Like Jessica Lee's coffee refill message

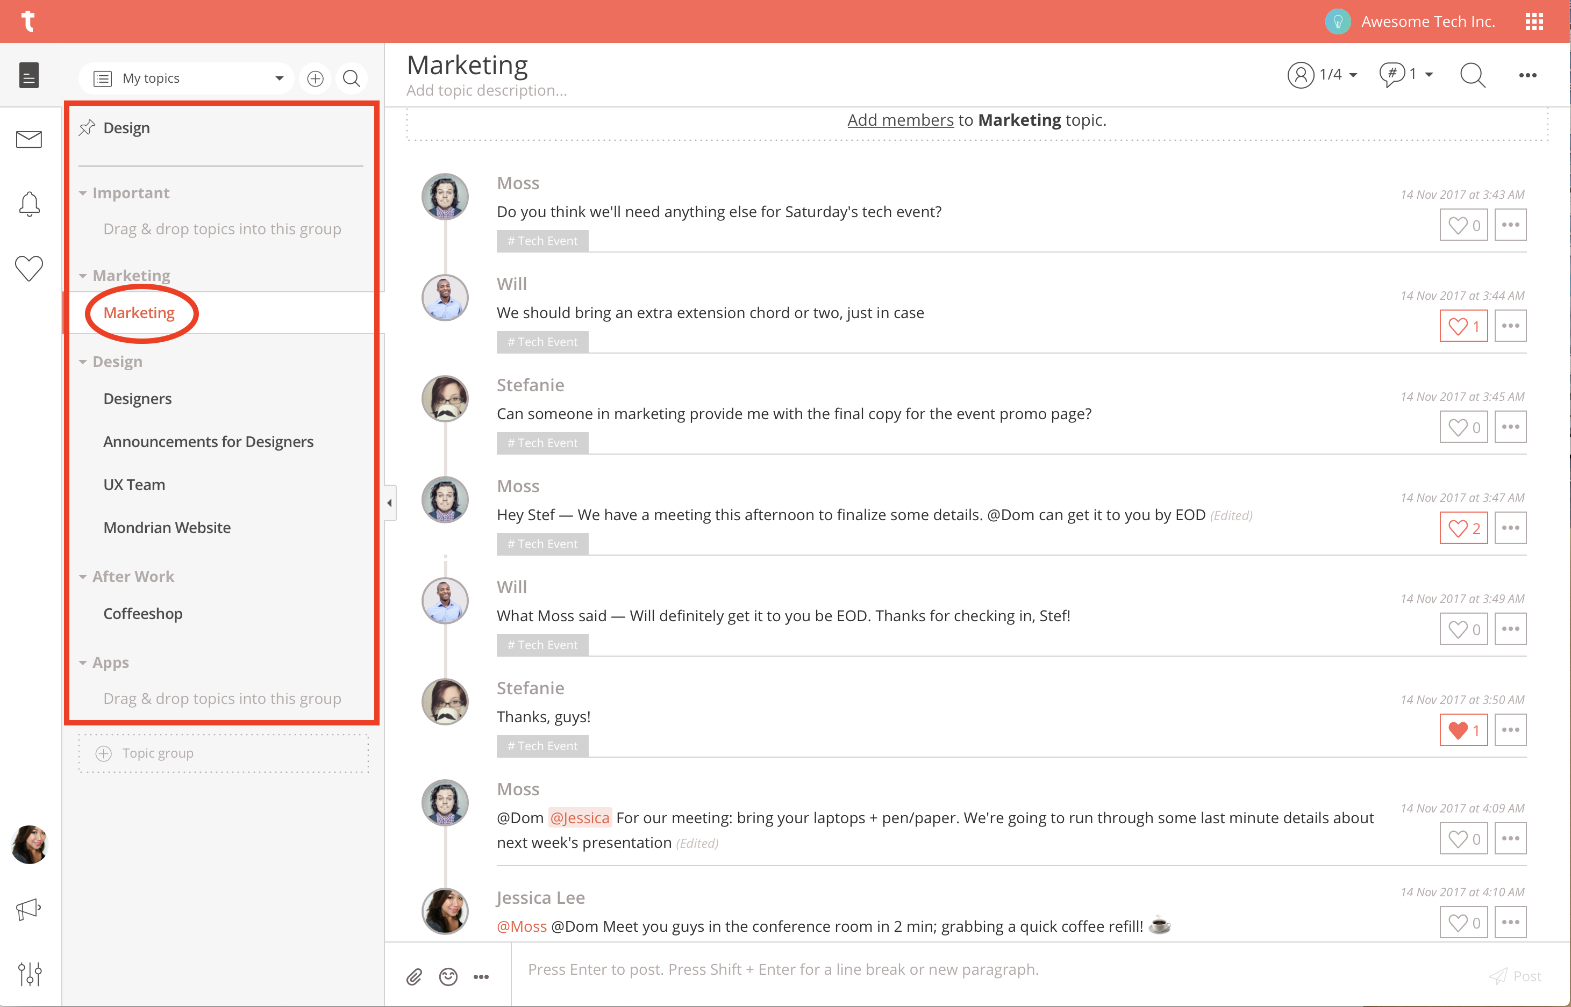click(1463, 922)
